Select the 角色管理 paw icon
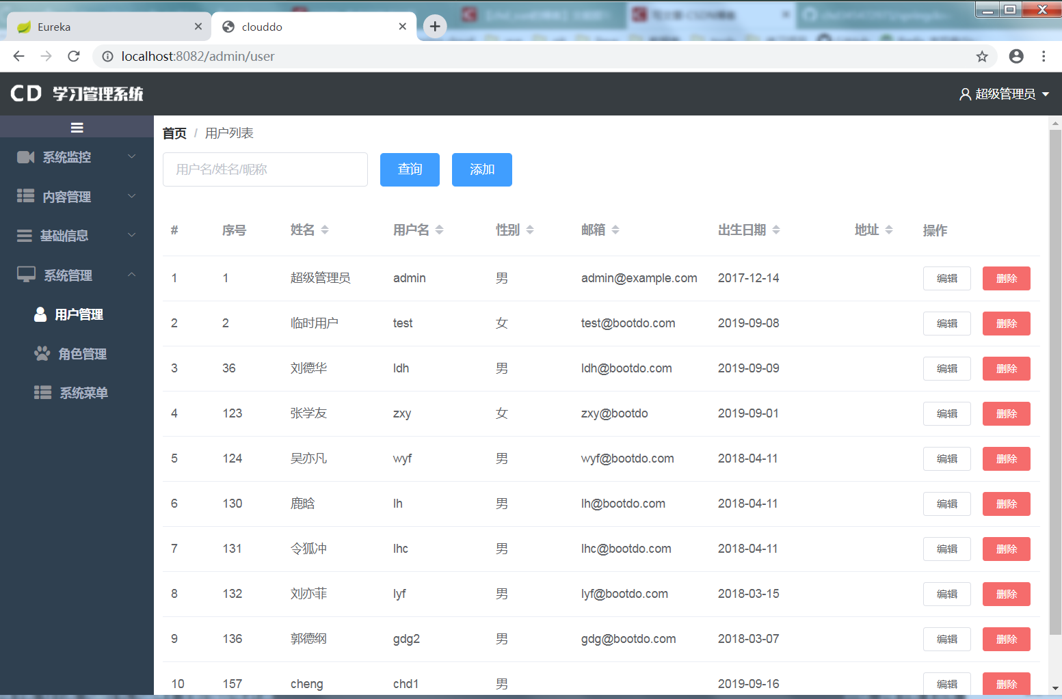This screenshot has height=699, width=1062. (x=41, y=353)
